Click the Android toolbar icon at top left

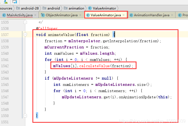[5, 2]
